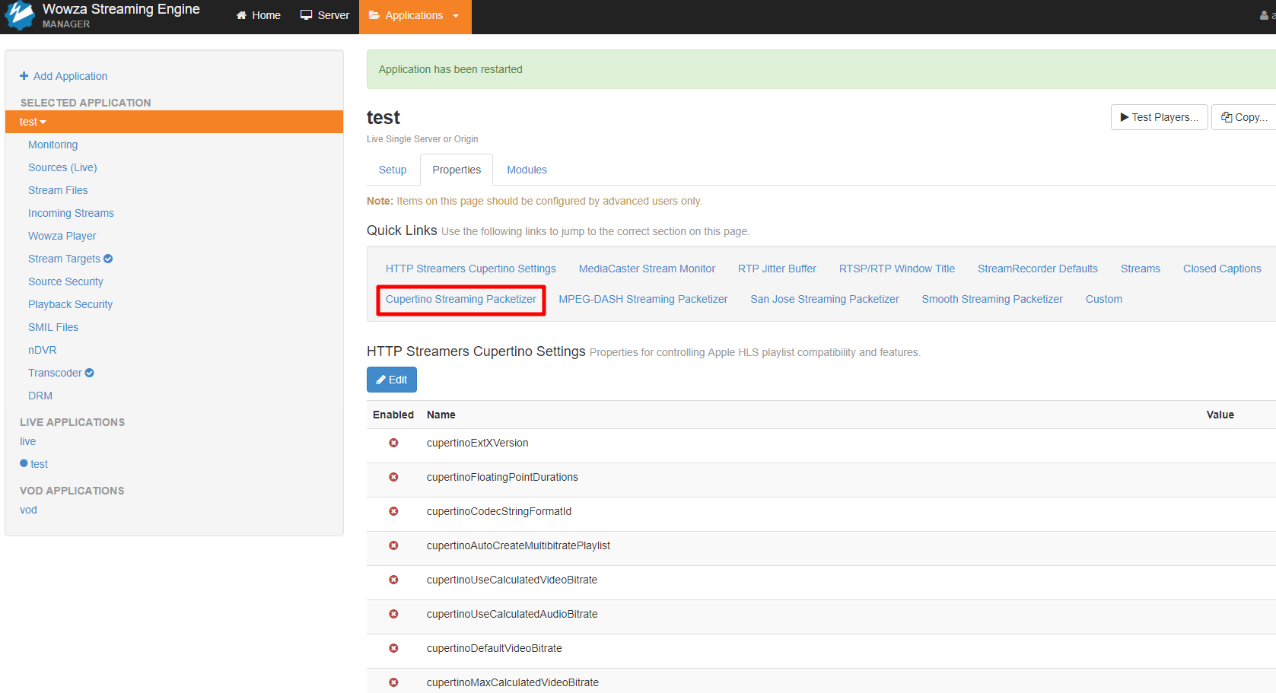Viewport: 1276px width, 693px height.
Task: Open Stream Targets in the sidebar
Action: pyautogui.click(x=64, y=259)
